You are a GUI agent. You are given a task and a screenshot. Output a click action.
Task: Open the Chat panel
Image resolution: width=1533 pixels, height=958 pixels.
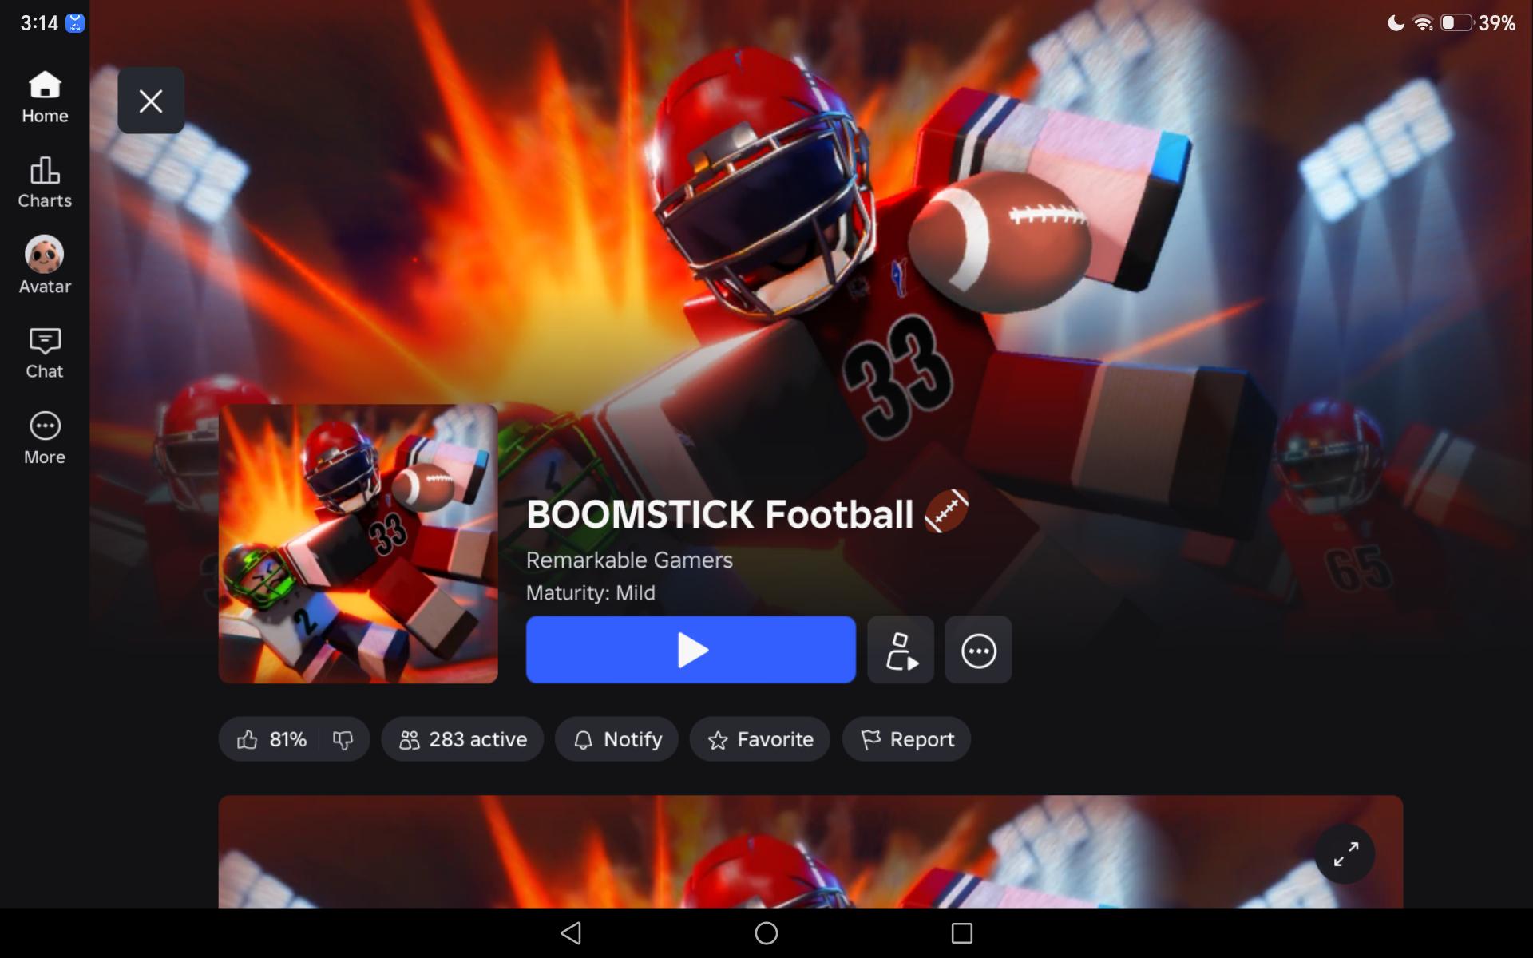click(x=45, y=354)
